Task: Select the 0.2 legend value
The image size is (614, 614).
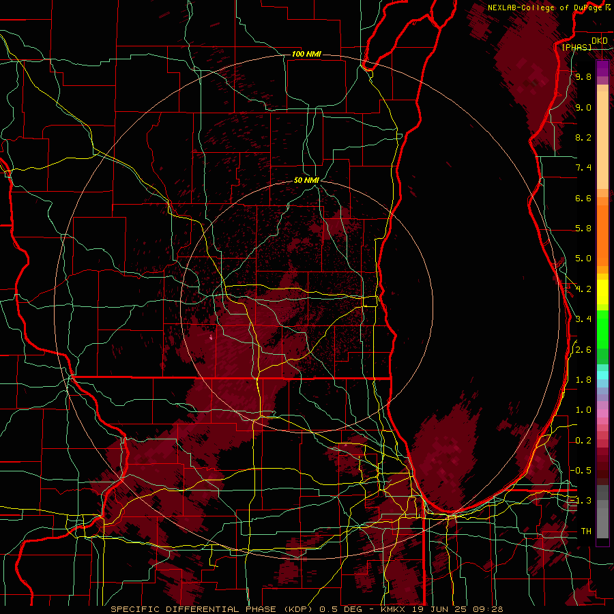Action: pos(583,441)
